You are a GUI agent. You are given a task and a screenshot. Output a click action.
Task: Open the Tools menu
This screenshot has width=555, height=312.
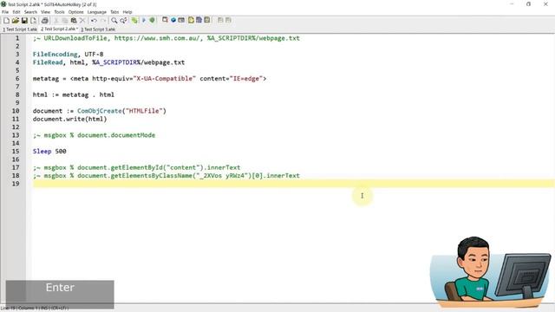click(x=59, y=12)
